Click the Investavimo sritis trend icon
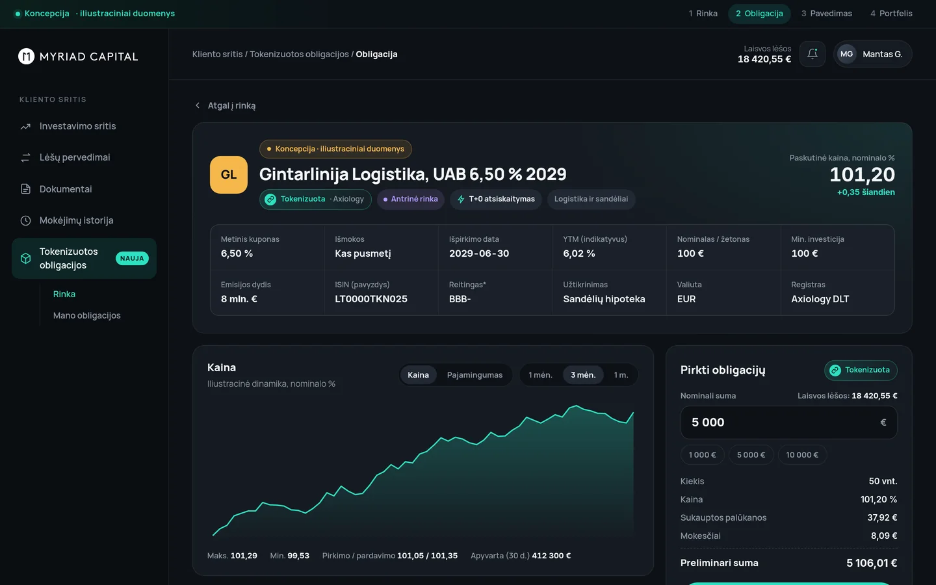This screenshot has height=585, width=936. (x=25, y=126)
